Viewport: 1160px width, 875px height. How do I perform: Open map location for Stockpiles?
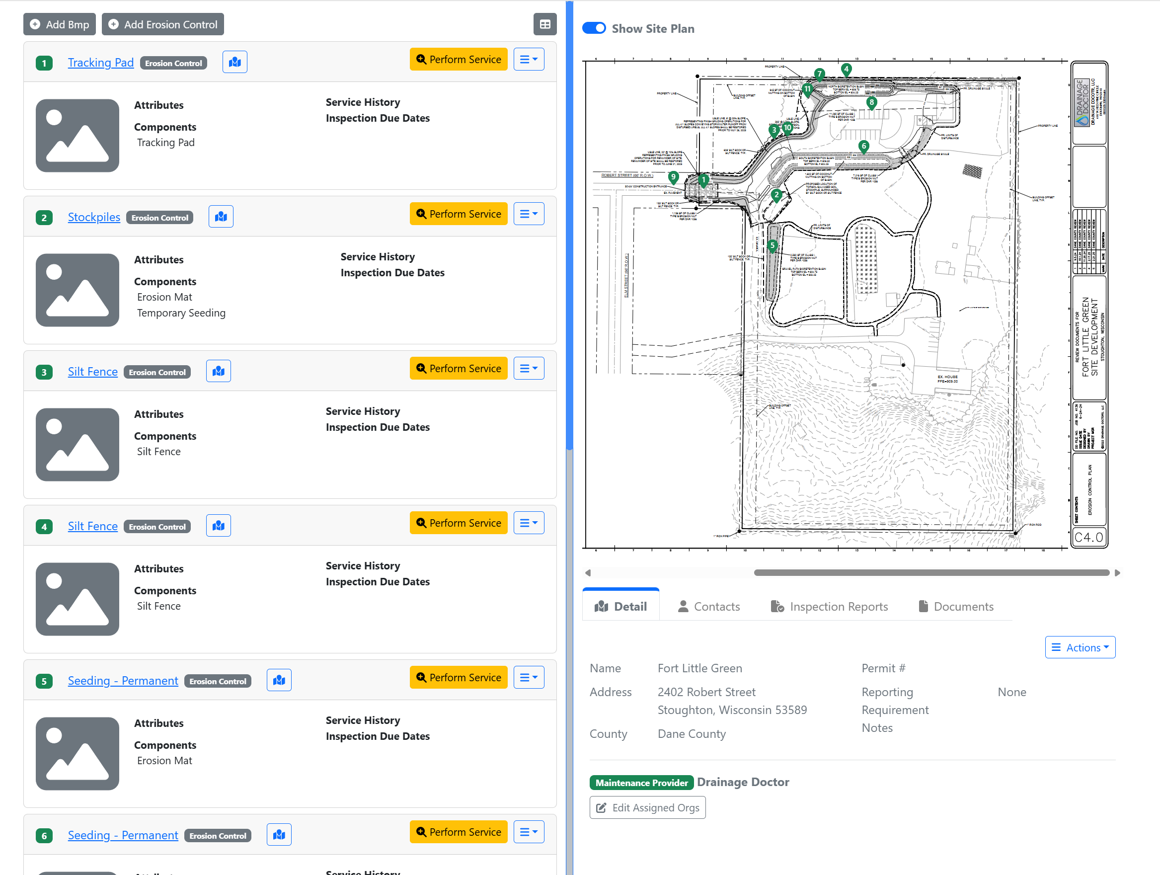click(x=221, y=217)
